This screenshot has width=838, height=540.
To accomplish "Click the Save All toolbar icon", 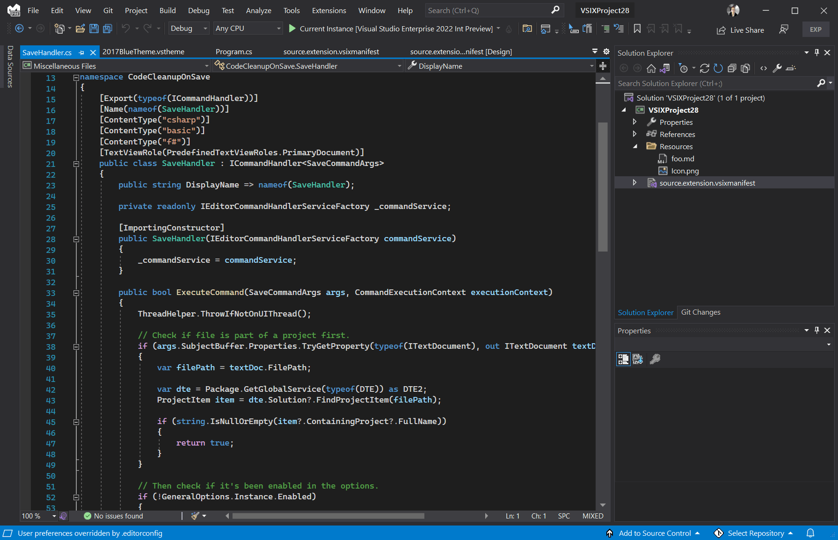I will [x=108, y=29].
